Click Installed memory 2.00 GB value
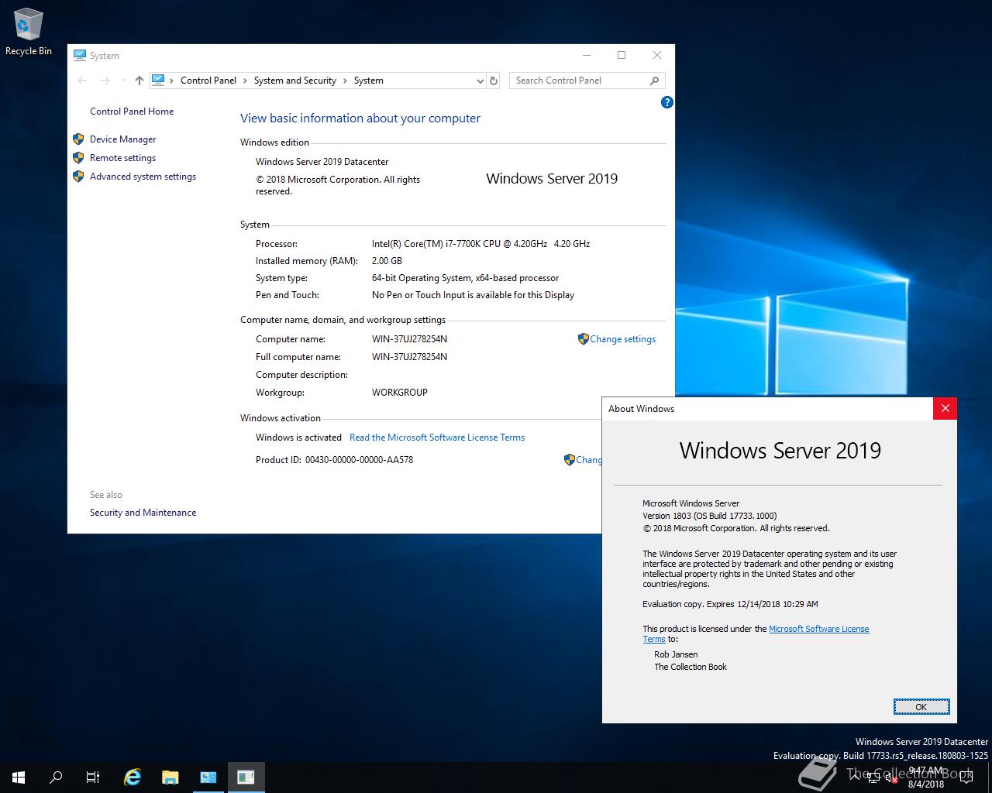The image size is (992, 793). (x=387, y=261)
